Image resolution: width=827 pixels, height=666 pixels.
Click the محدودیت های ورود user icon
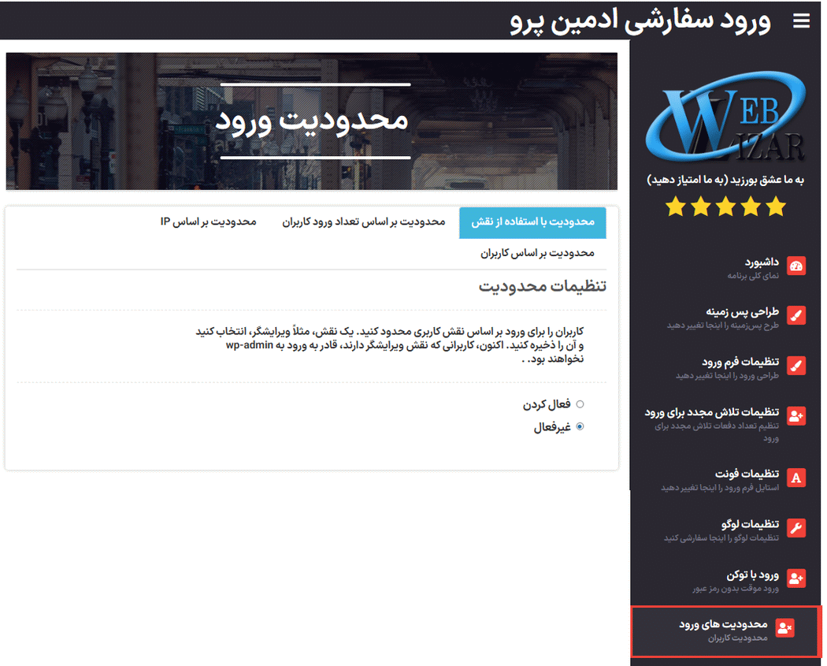click(x=784, y=628)
